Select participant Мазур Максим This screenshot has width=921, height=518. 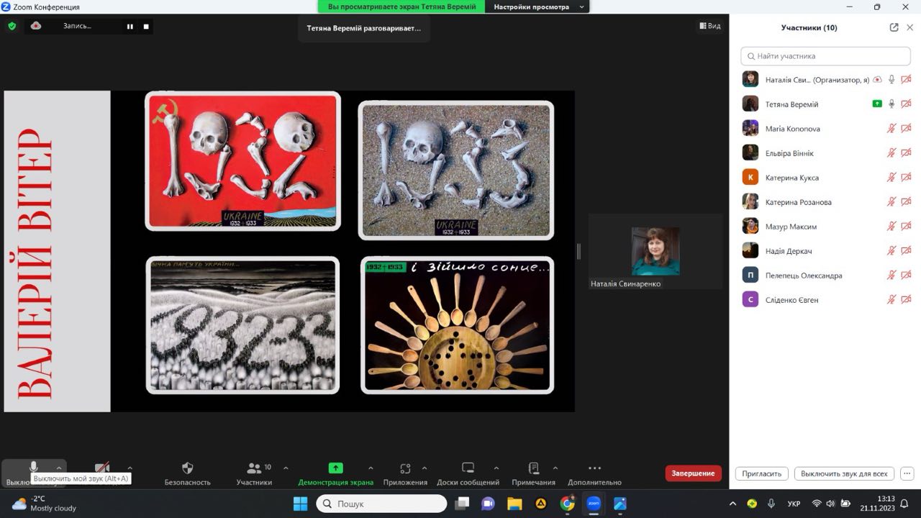pyautogui.click(x=826, y=227)
